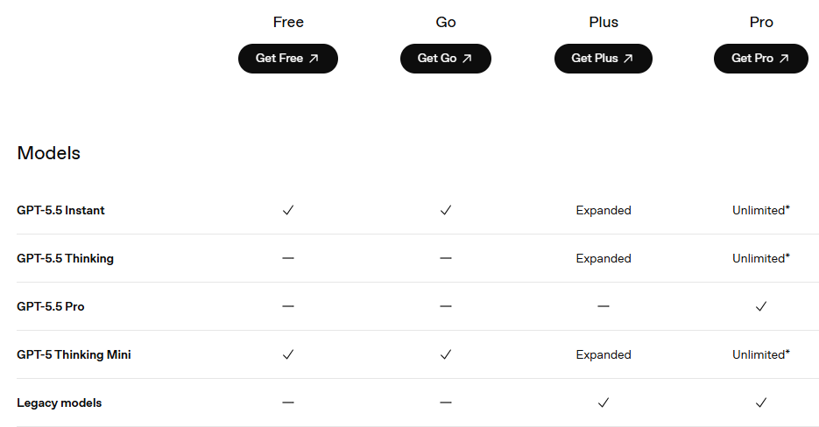Select the GPT-5.5 Pro row label
The height and width of the screenshot is (427, 819).
[x=51, y=306]
